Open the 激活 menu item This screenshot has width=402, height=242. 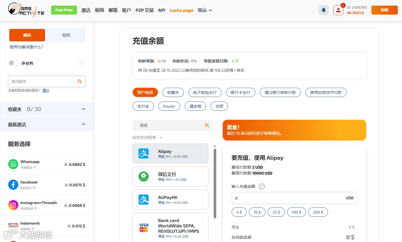86,10
